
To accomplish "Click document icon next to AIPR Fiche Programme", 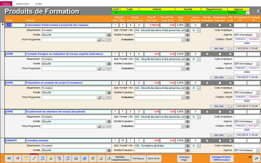I will click(99, 40).
